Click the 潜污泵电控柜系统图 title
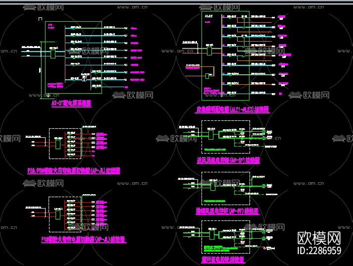Screen dimensions: 353x266 [x=223, y=260]
